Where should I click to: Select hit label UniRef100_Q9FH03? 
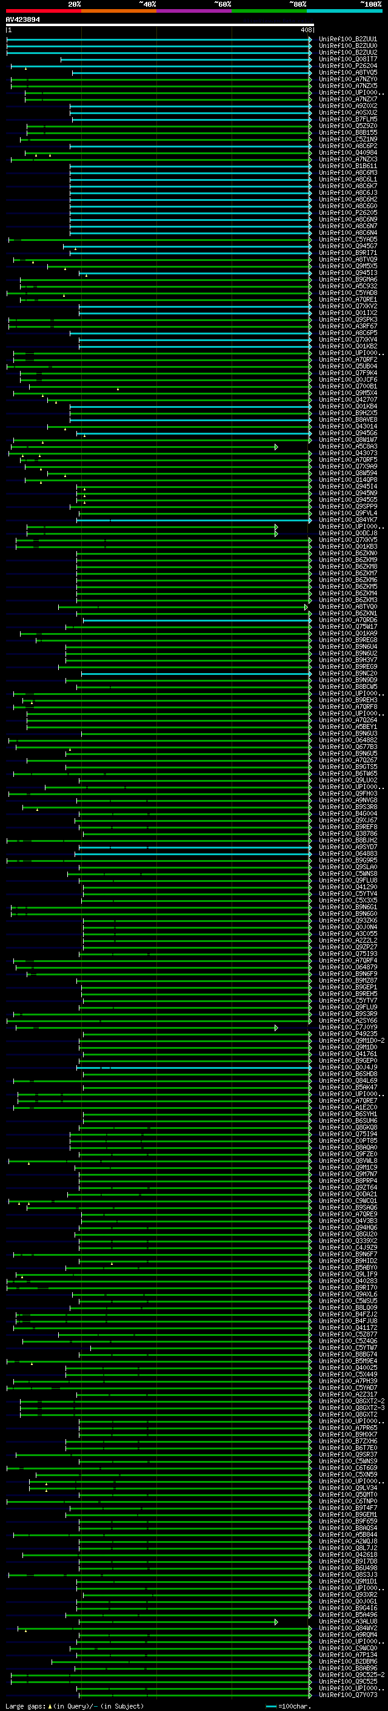tap(347, 794)
